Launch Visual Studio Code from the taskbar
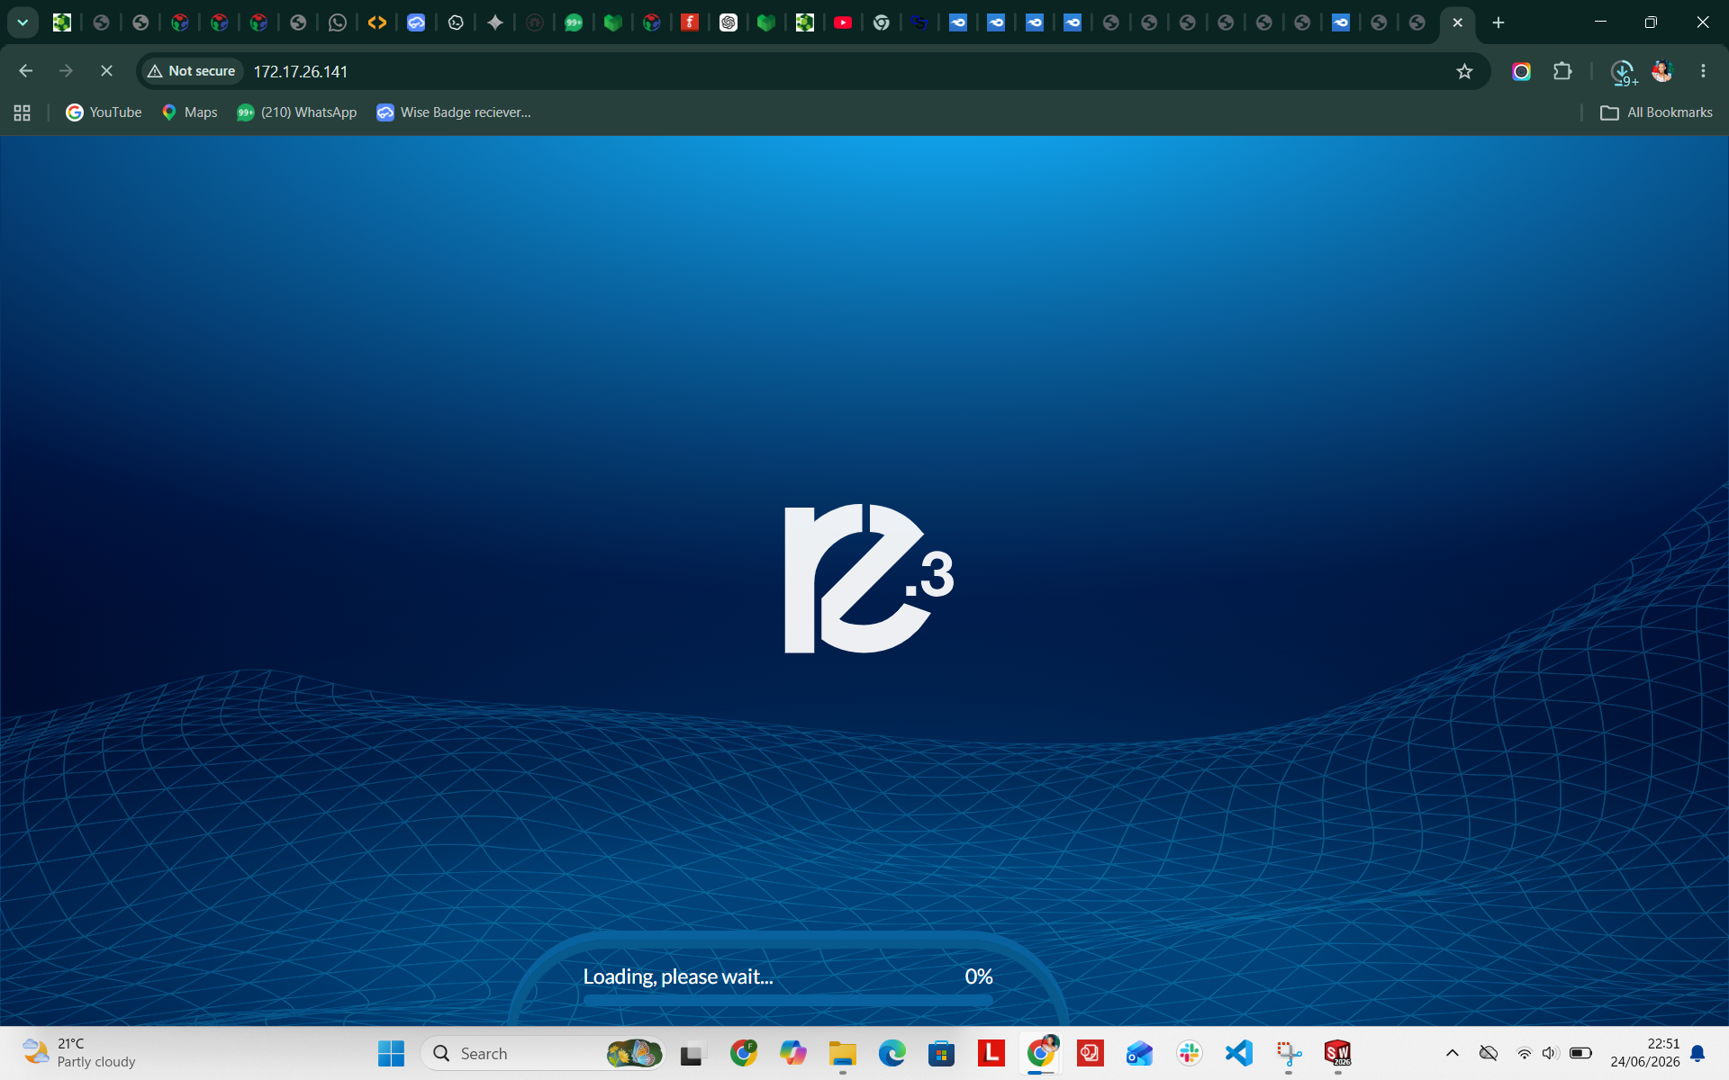This screenshot has height=1080, width=1729. point(1239,1053)
